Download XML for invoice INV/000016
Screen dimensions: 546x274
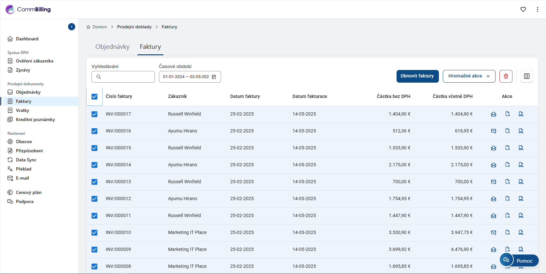(521, 131)
